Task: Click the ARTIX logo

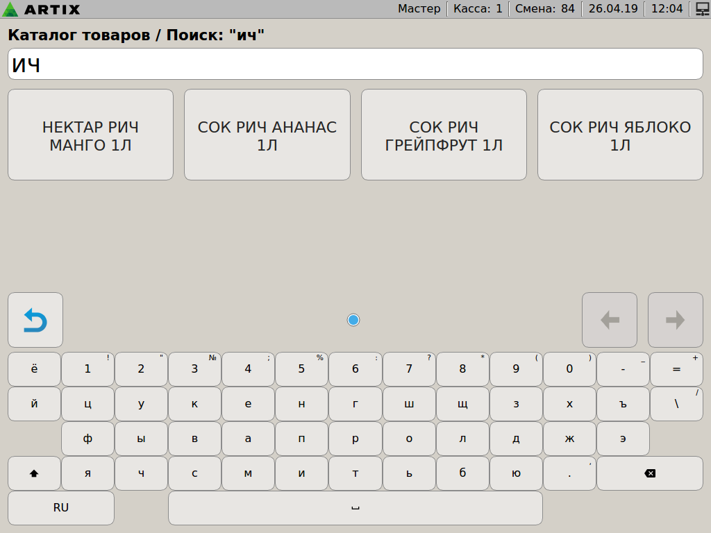Action: 42,9
